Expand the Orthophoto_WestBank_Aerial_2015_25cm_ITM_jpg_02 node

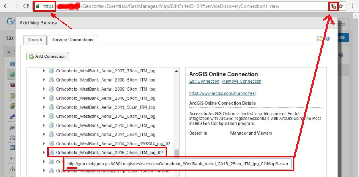(44, 152)
